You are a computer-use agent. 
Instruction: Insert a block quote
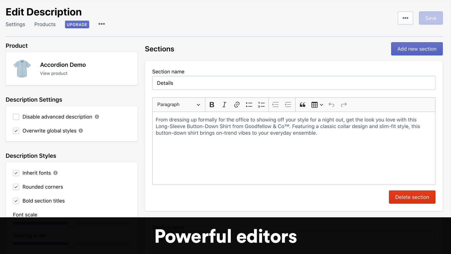[302, 104]
